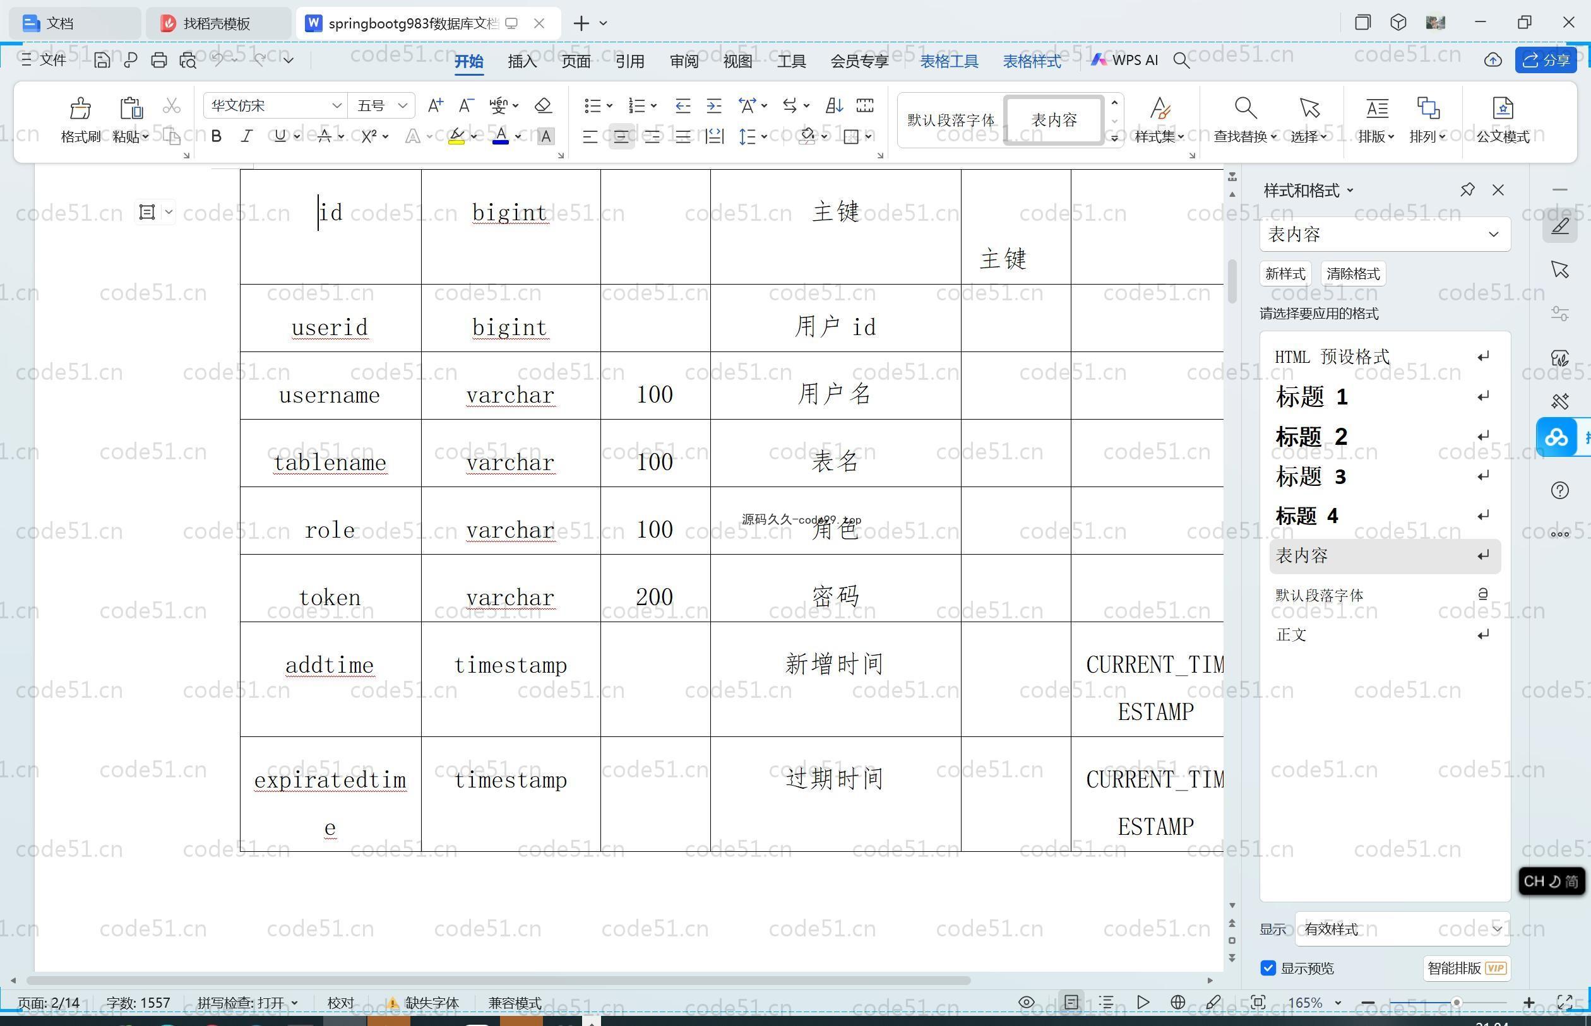
Task: Switch to the 页面 ribbon tab
Action: click(x=575, y=61)
